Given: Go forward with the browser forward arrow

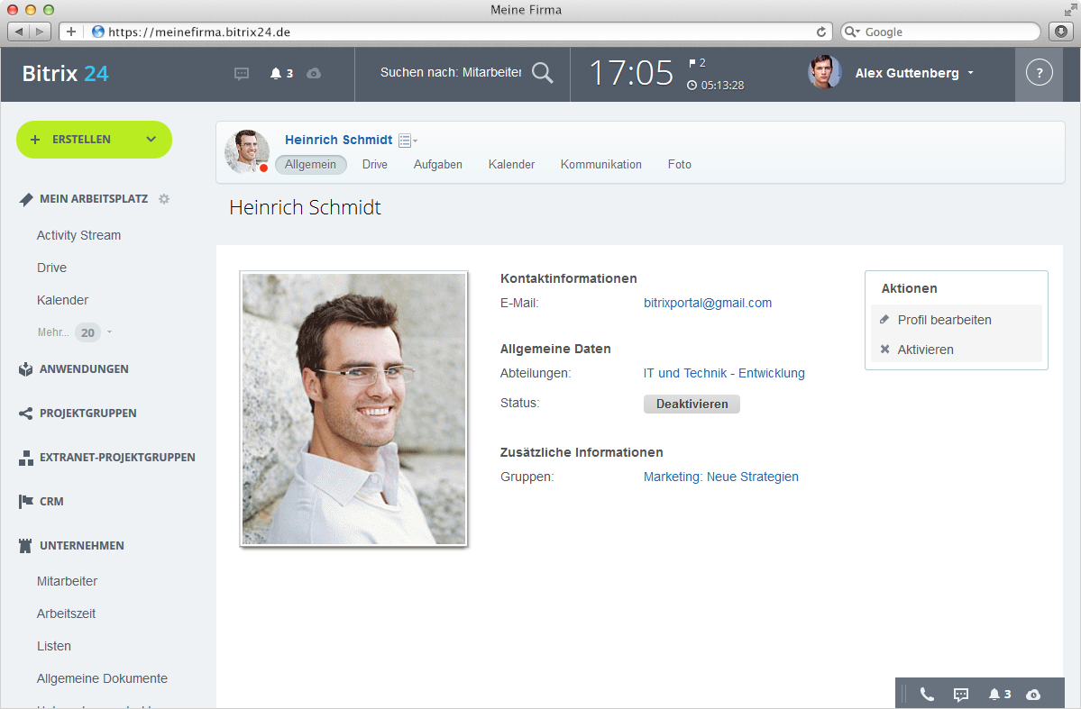Looking at the screenshot, I should point(40,32).
